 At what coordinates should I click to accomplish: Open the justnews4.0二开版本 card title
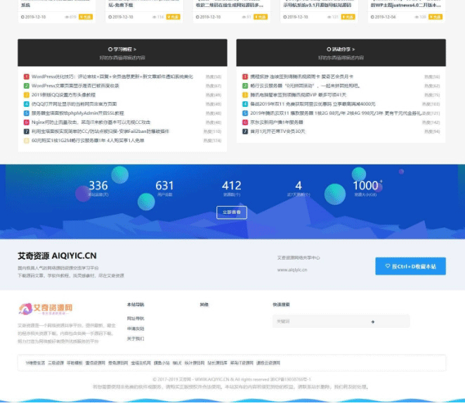(x=406, y=5)
